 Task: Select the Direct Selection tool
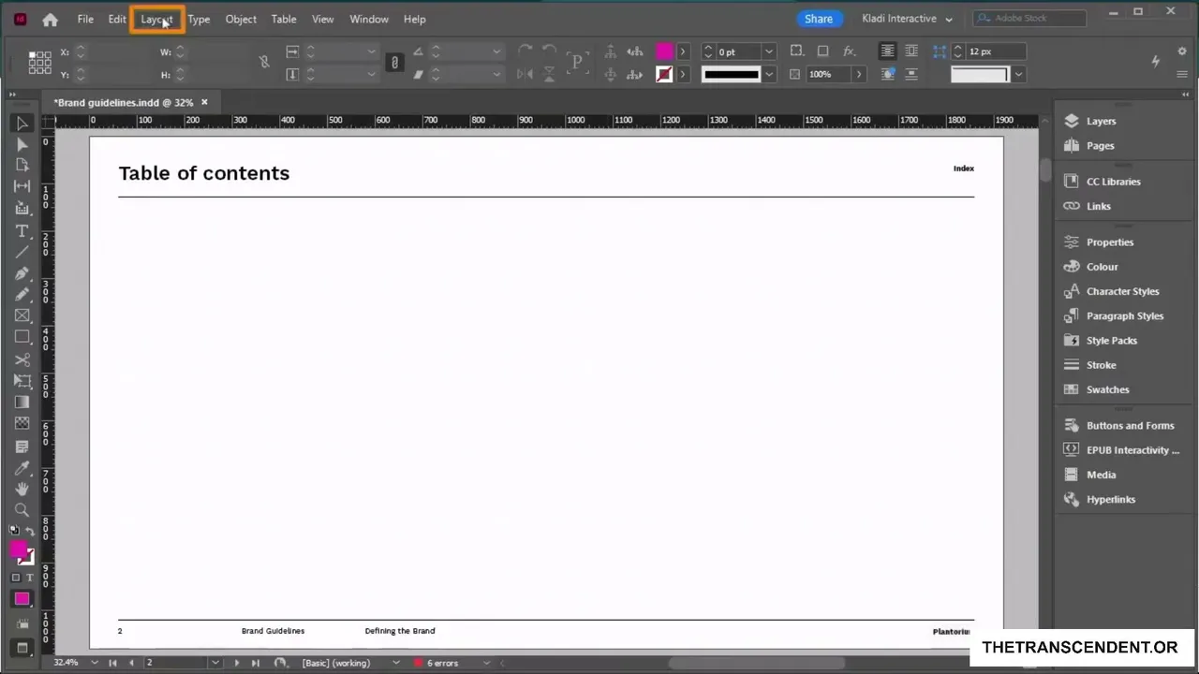pos(22,145)
